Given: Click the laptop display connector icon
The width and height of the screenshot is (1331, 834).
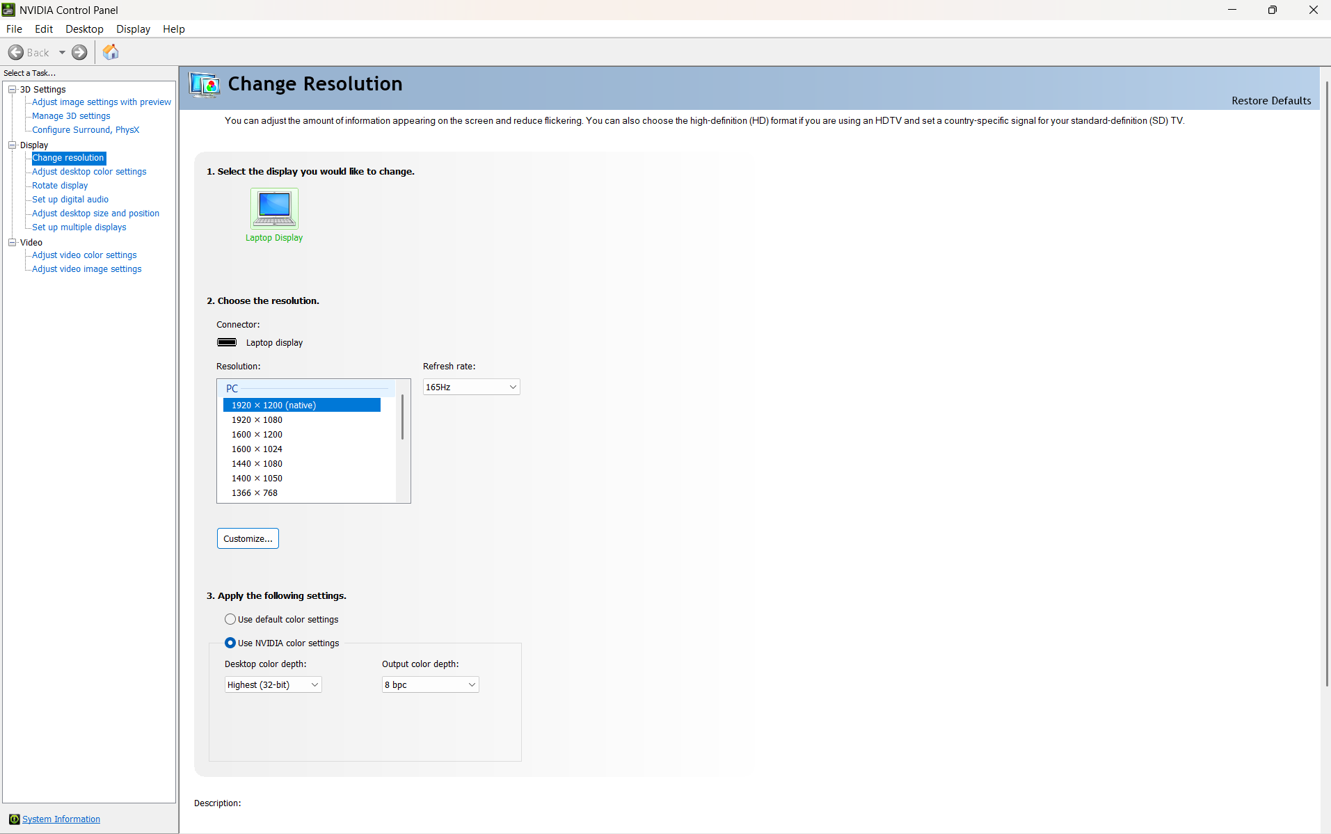Looking at the screenshot, I should 227,342.
